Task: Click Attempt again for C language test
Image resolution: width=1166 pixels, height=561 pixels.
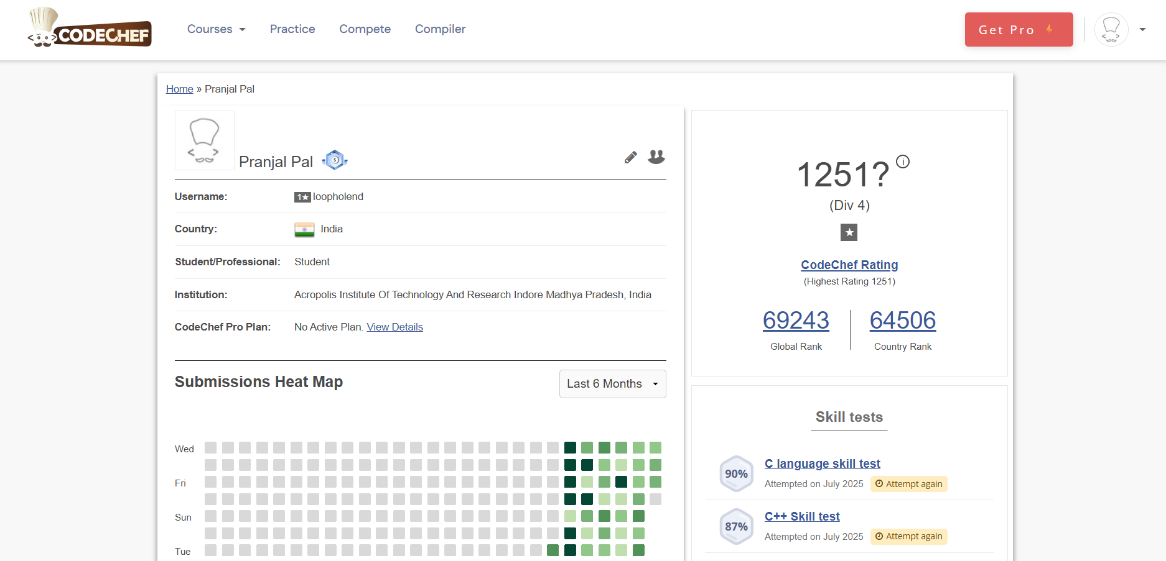Action: (909, 484)
